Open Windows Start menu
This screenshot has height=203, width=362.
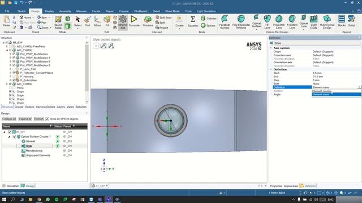coord(4,199)
